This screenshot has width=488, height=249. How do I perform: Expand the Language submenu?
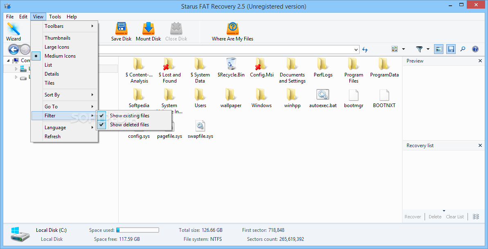64,128
